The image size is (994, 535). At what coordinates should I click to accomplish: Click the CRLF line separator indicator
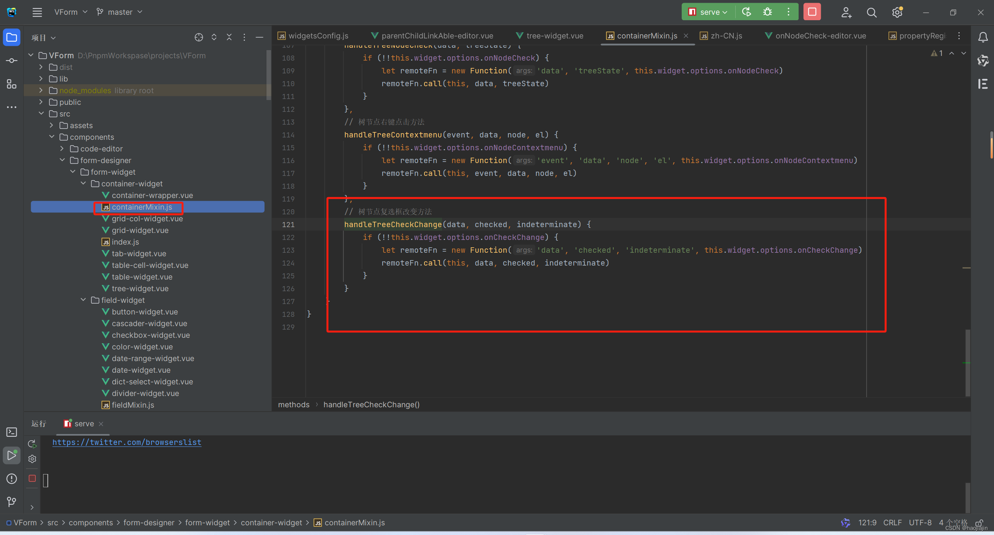pyautogui.click(x=892, y=523)
